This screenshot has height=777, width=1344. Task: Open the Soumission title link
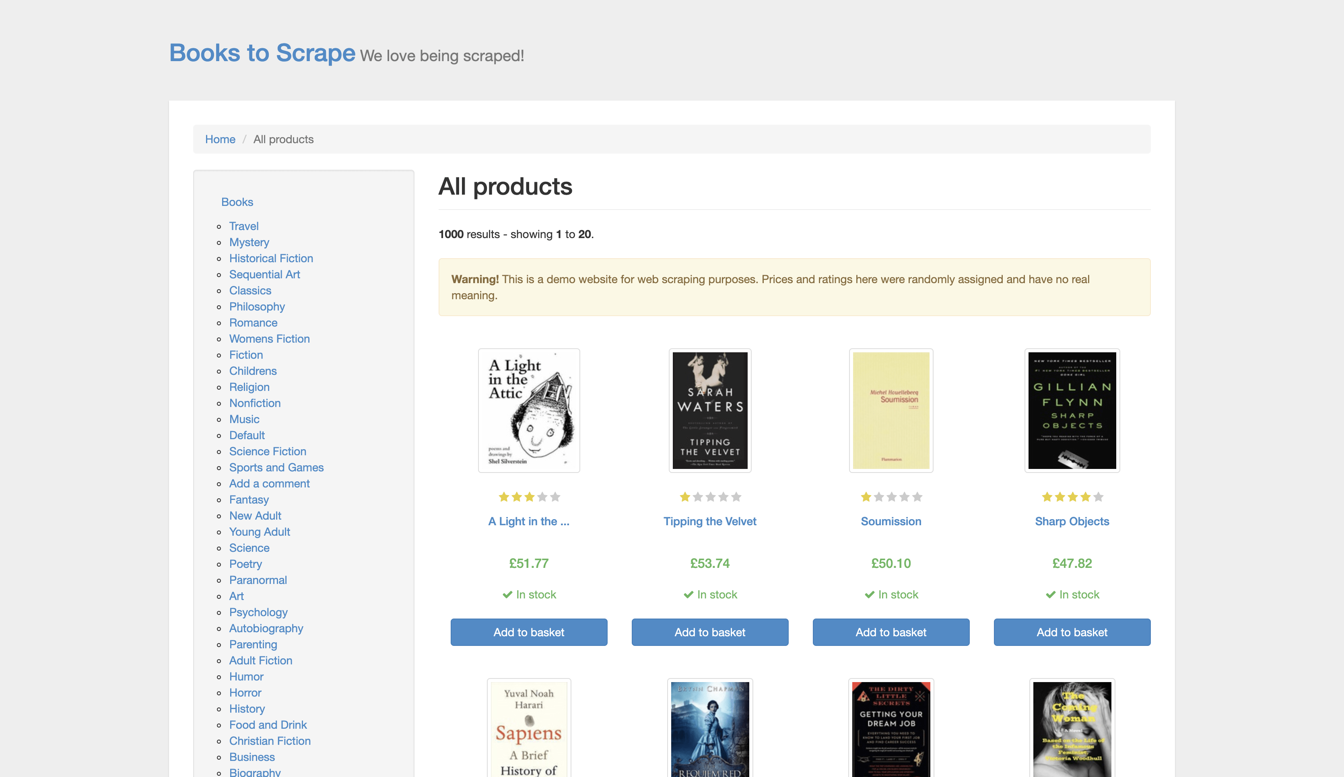(x=891, y=521)
